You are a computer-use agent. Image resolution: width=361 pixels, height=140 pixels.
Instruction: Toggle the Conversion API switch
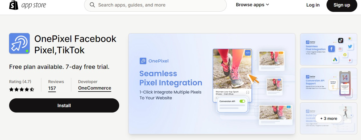point(242,101)
